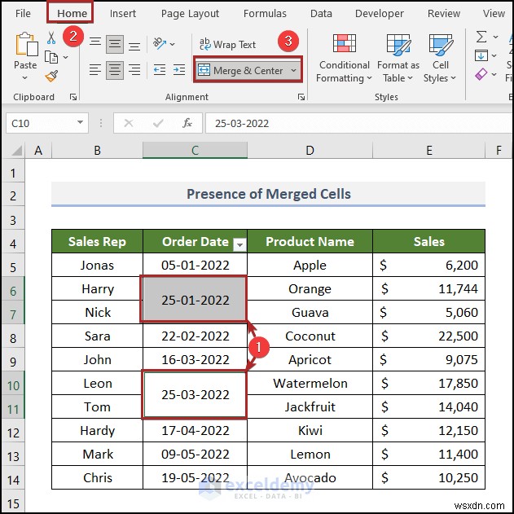Open Format as Table gallery

click(398, 59)
